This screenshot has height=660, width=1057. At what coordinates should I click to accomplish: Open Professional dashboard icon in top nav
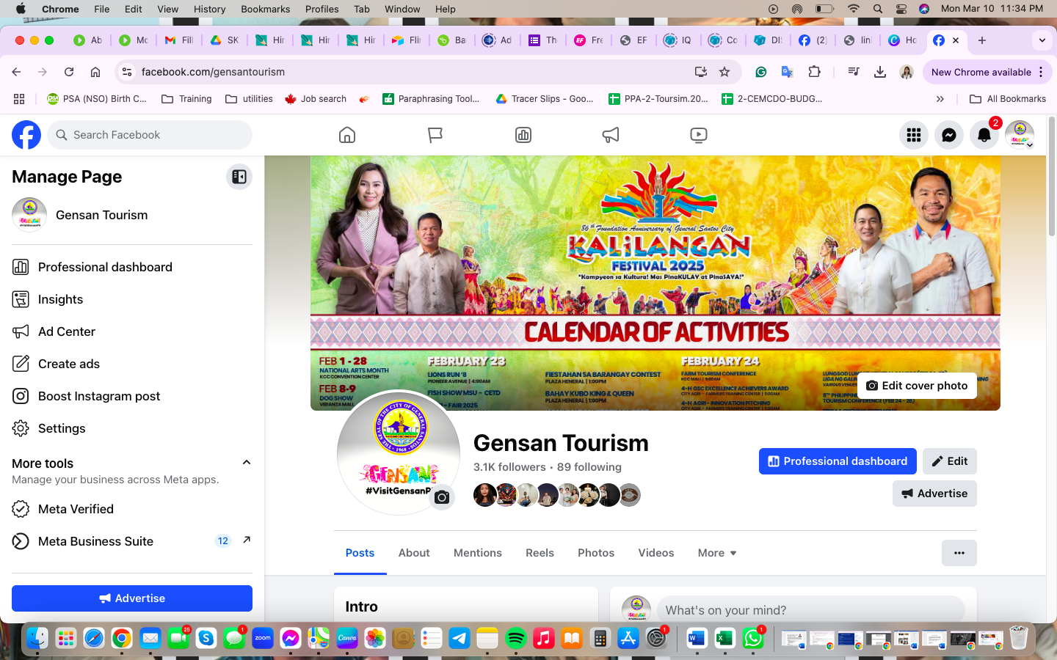[523, 135]
